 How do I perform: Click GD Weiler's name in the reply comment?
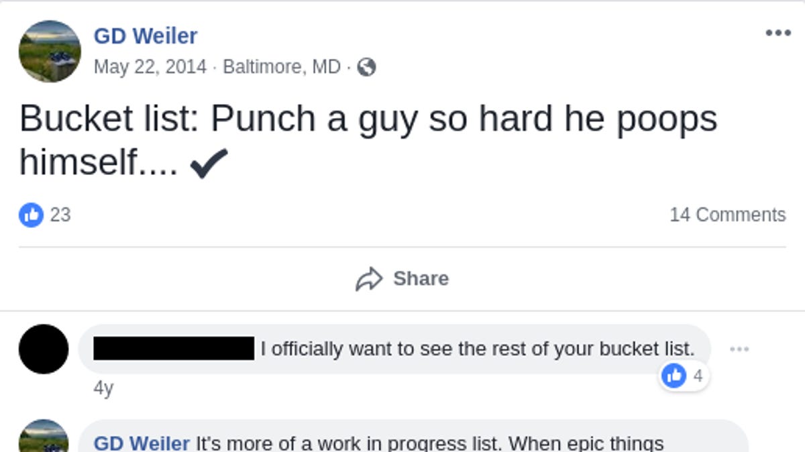tap(142, 443)
